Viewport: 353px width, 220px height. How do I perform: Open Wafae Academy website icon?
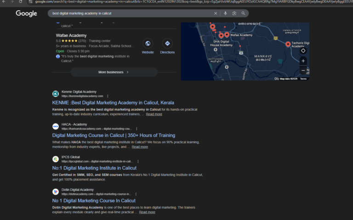click(148, 44)
